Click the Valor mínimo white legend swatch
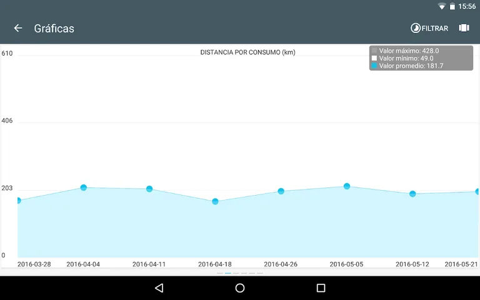 pyautogui.click(x=374, y=58)
